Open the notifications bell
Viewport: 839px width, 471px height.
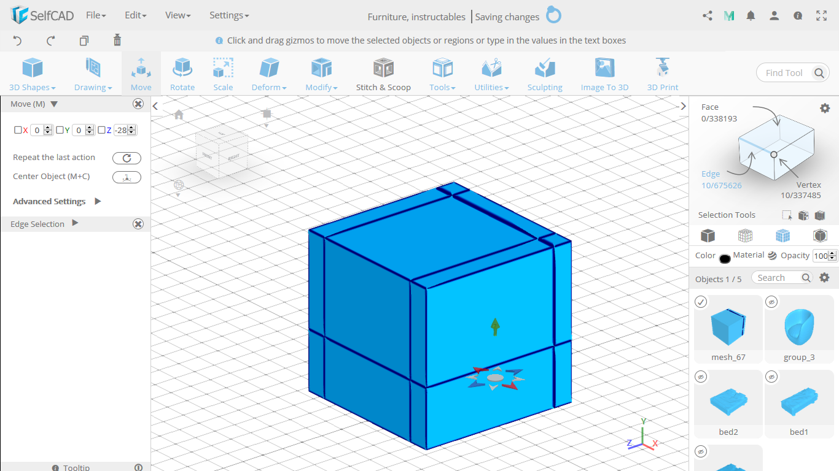[751, 16]
